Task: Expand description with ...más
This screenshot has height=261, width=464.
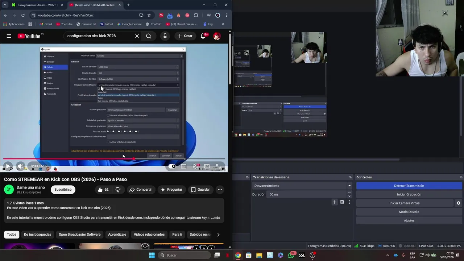Action: (x=216, y=217)
